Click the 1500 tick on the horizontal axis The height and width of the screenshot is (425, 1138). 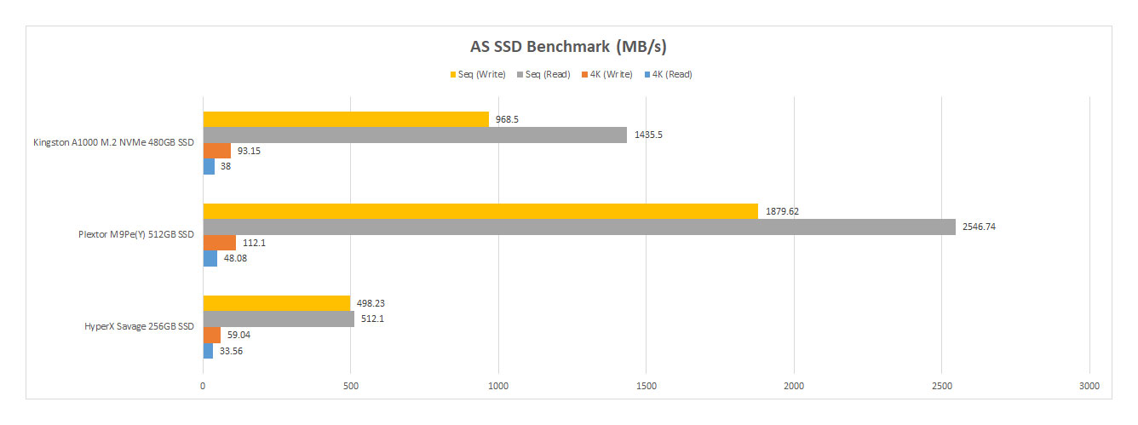pos(646,386)
